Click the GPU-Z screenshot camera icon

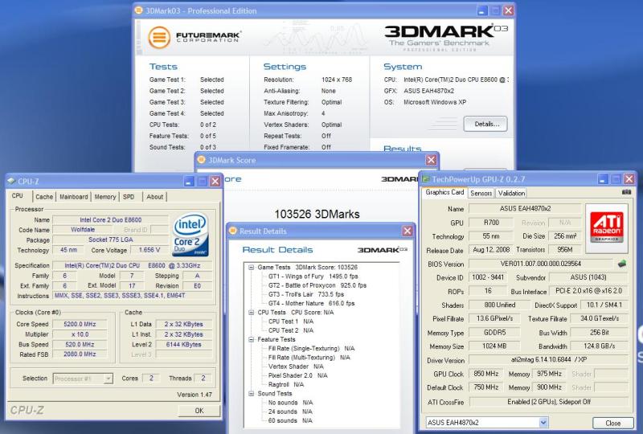click(x=626, y=192)
